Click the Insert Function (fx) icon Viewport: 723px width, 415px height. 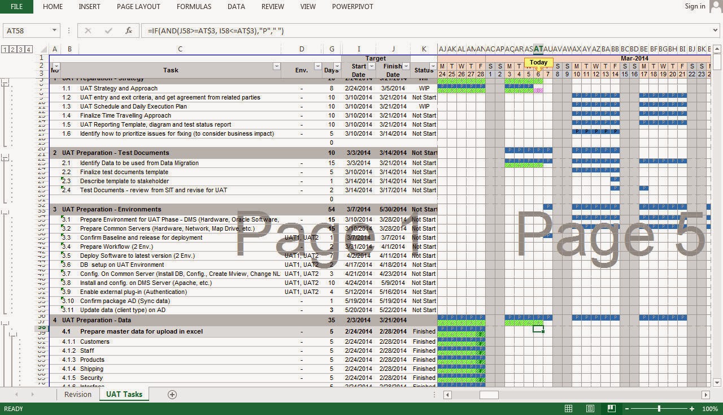point(128,31)
